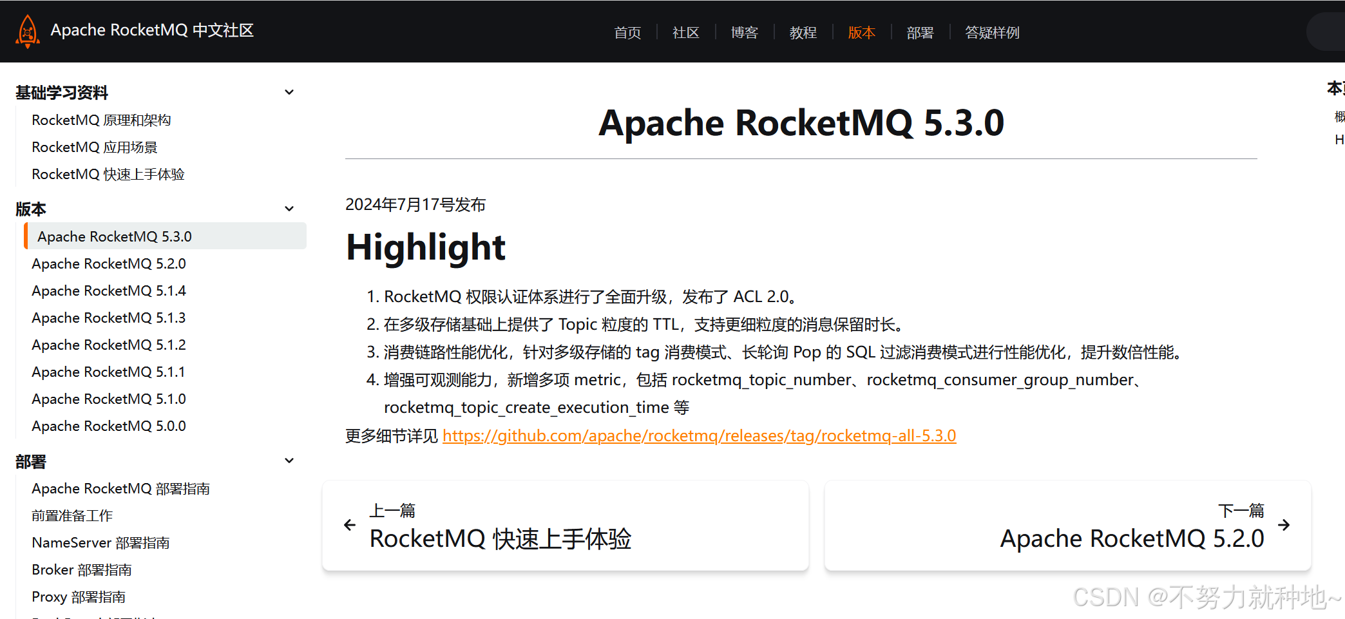Select Apache RocketMQ 5.1.4 in sidebar
The height and width of the screenshot is (619, 1345).
pos(109,291)
